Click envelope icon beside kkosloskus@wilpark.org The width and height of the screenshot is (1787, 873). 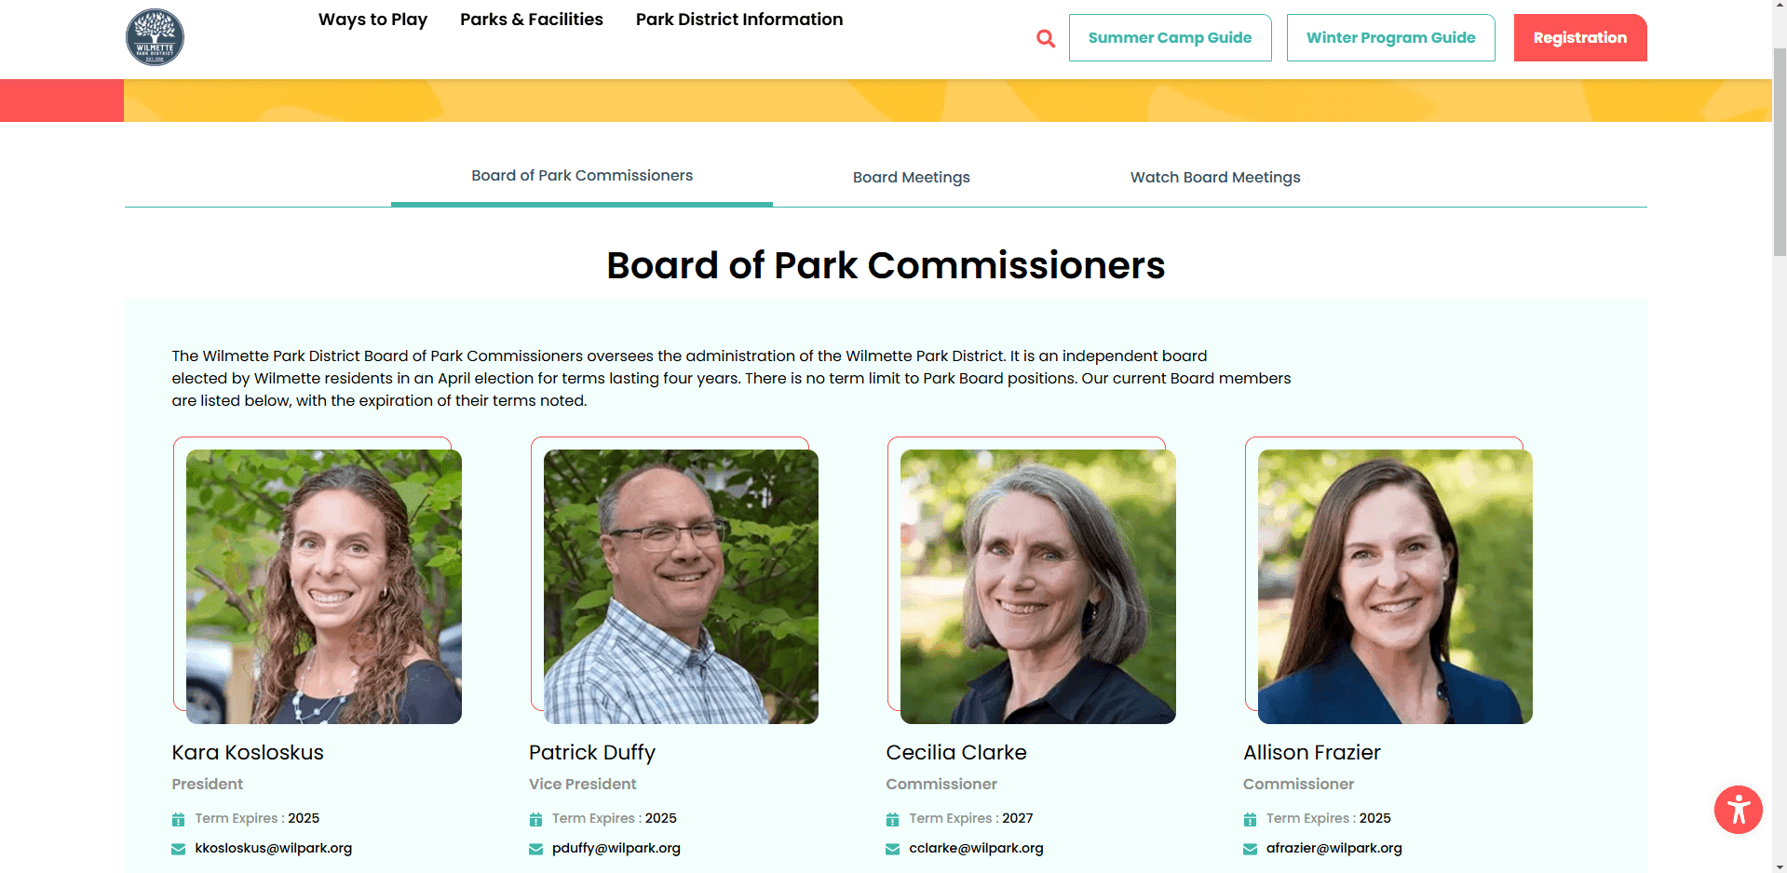(178, 849)
